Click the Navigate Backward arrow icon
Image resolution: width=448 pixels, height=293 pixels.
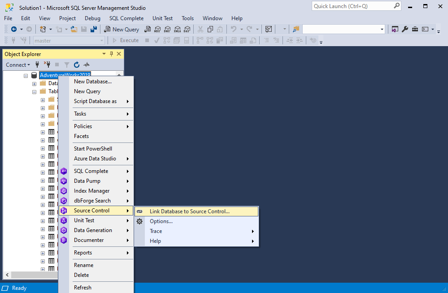pos(14,29)
